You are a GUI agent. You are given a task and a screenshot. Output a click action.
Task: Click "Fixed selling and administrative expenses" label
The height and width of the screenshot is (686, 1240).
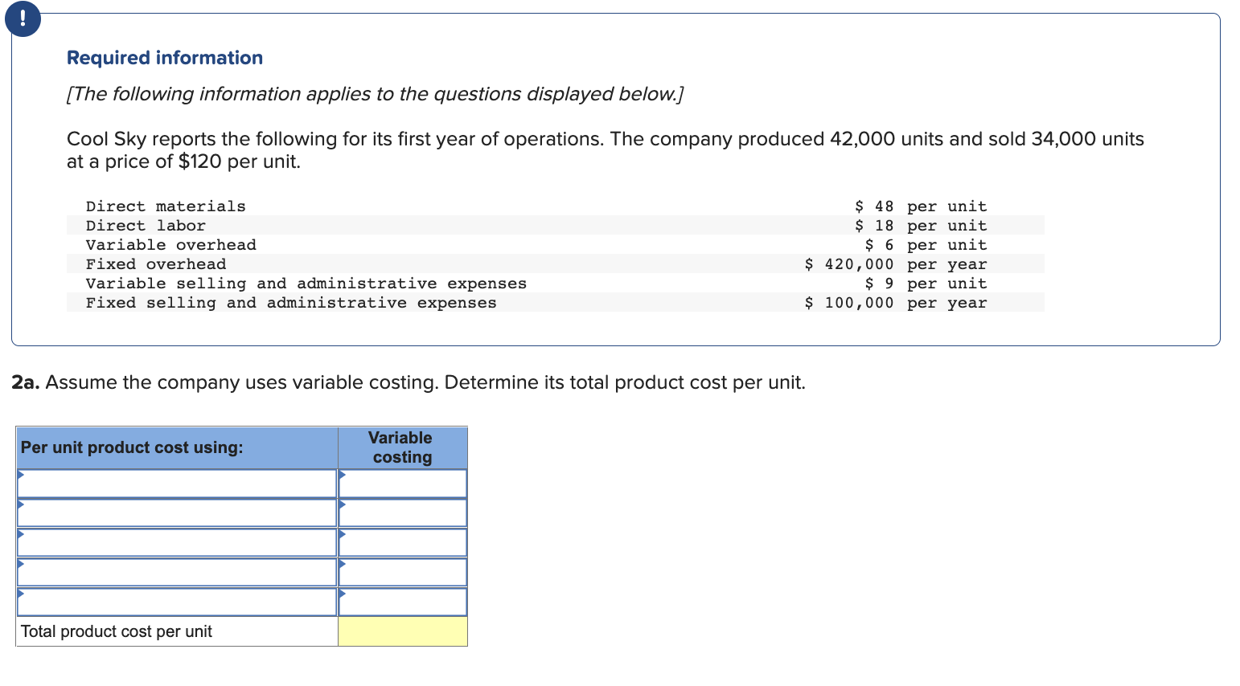coord(291,303)
